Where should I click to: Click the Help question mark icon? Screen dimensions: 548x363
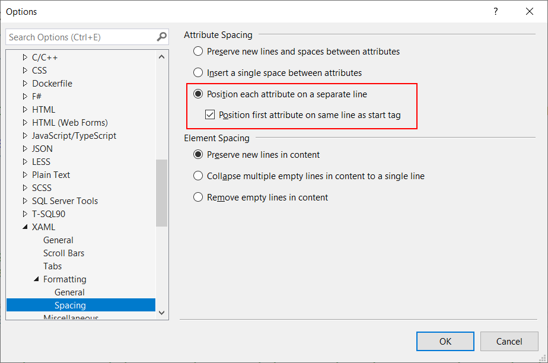click(496, 11)
